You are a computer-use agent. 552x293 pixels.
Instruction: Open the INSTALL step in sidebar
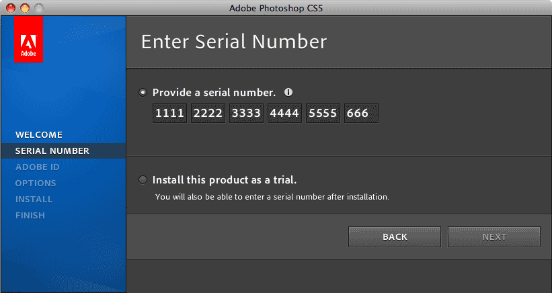(x=34, y=200)
